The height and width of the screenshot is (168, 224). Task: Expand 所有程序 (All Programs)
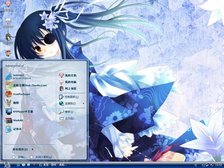(x=22, y=149)
